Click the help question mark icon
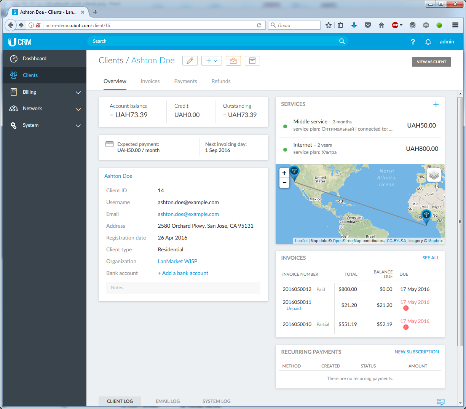This screenshot has height=409, width=466. click(413, 42)
